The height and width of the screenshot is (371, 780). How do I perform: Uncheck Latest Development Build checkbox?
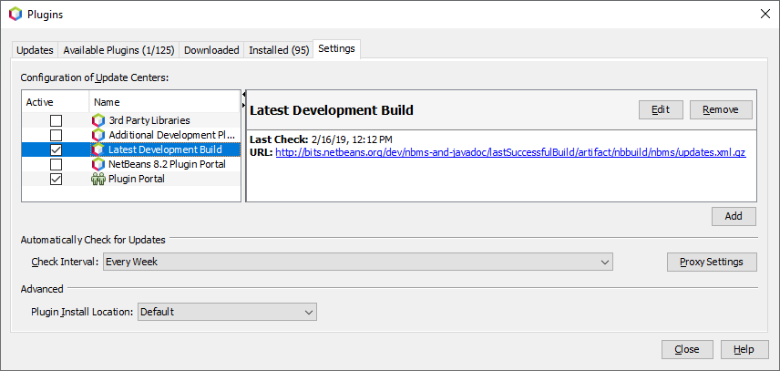point(56,149)
